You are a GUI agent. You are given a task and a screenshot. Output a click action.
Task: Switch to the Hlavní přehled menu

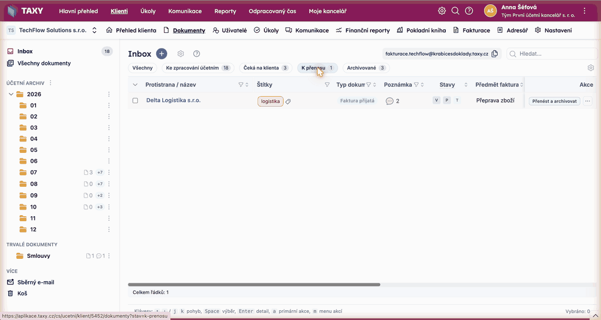coord(79,11)
